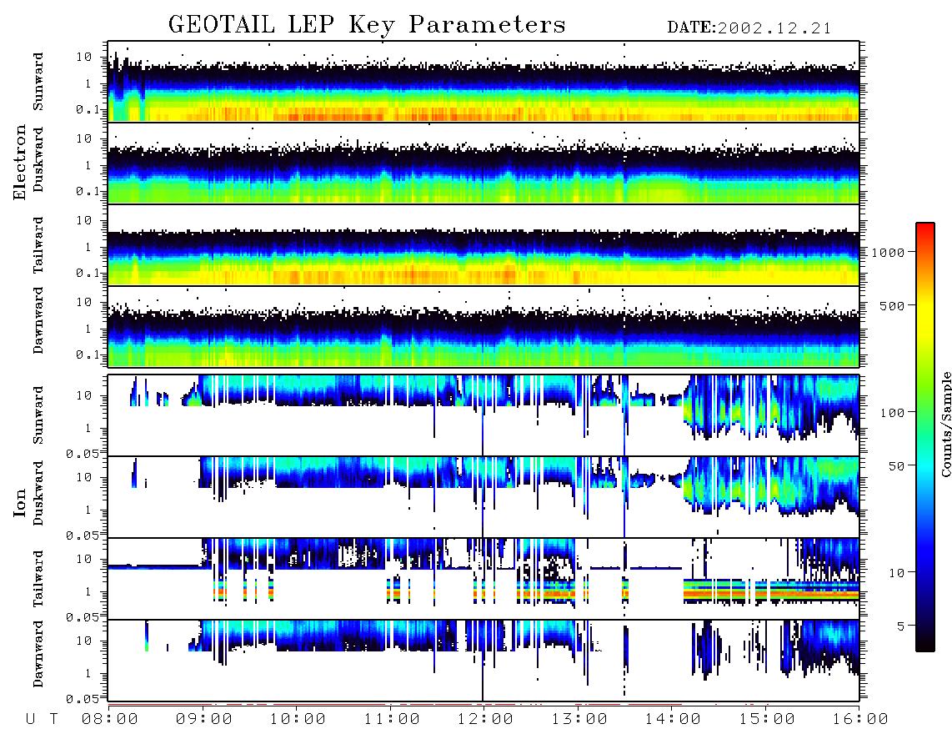Viewport: 952px width, 734px height.
Task: Click "1" tick of Electron Tailward panel
Action: point(88,247)
